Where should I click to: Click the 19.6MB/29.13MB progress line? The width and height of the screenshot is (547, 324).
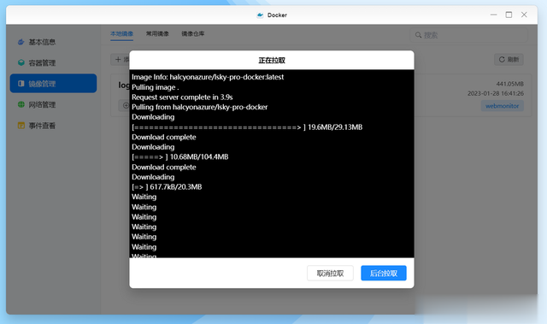coord(247,127)
